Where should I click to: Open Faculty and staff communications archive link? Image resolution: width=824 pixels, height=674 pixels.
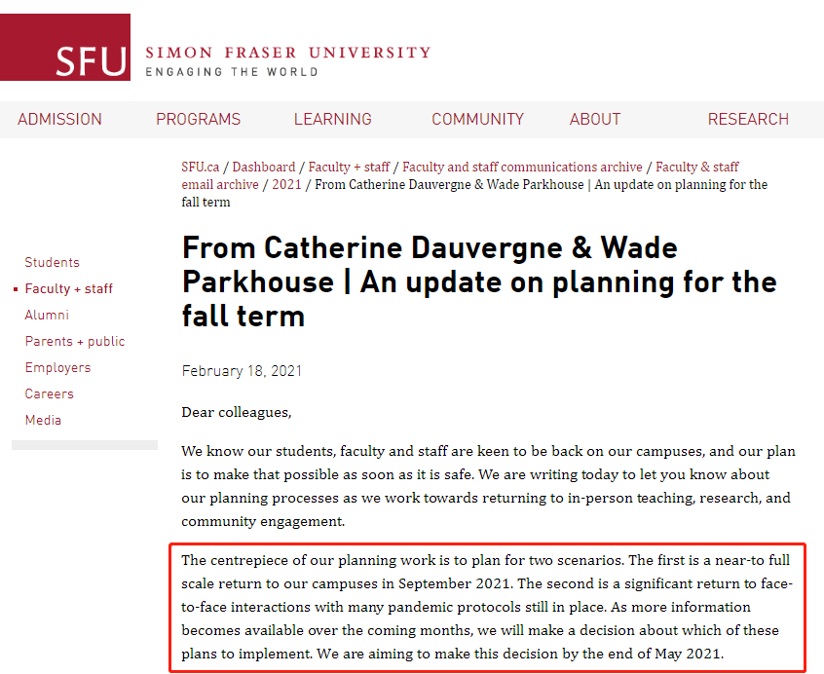[x=522, y=168]
